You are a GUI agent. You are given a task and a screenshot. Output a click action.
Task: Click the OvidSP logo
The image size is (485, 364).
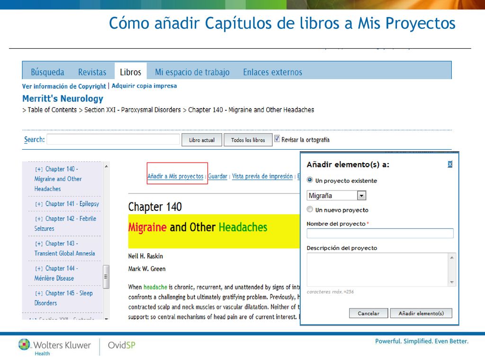[122, 345]
